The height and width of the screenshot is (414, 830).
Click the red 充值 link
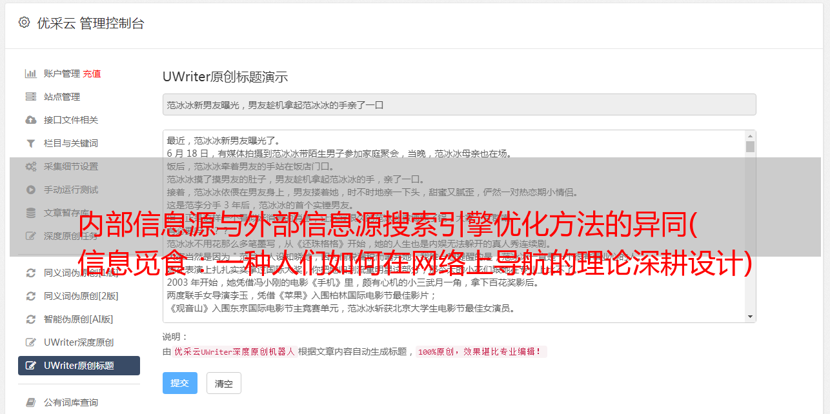click(x=92, y=74)
